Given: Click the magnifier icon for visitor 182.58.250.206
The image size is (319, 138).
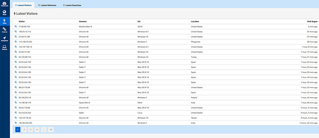Looking at the screenshot, I should coord(16,123).
